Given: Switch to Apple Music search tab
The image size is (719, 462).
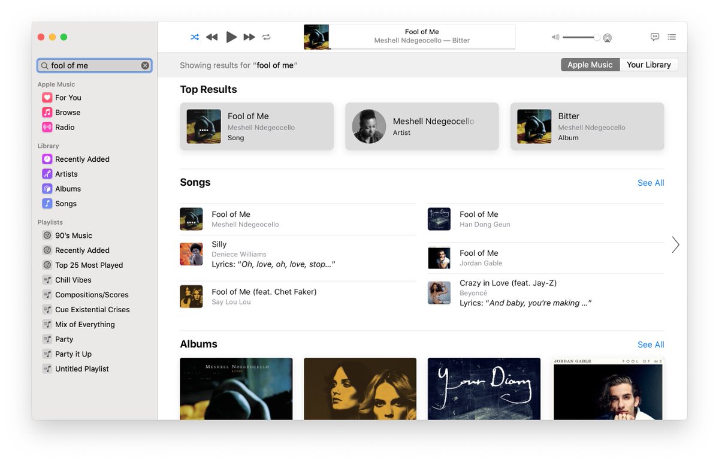Looking at the screenshot, I should click(590, 65).
